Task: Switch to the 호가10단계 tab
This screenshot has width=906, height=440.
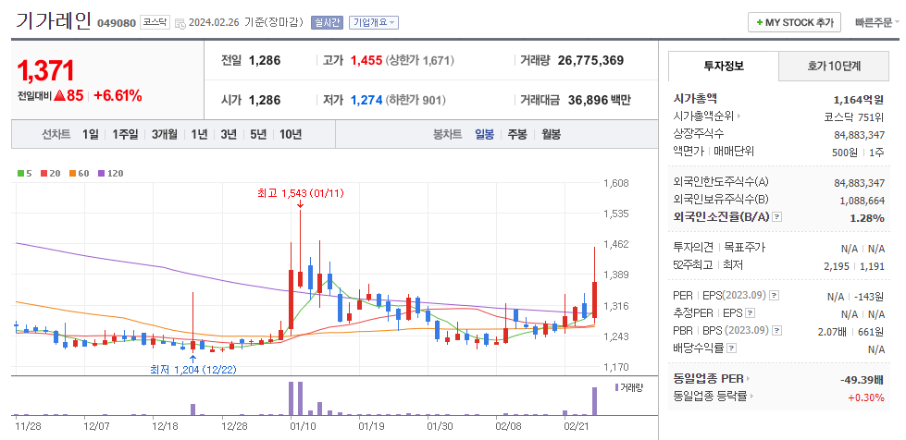Action: pos(834,66)
